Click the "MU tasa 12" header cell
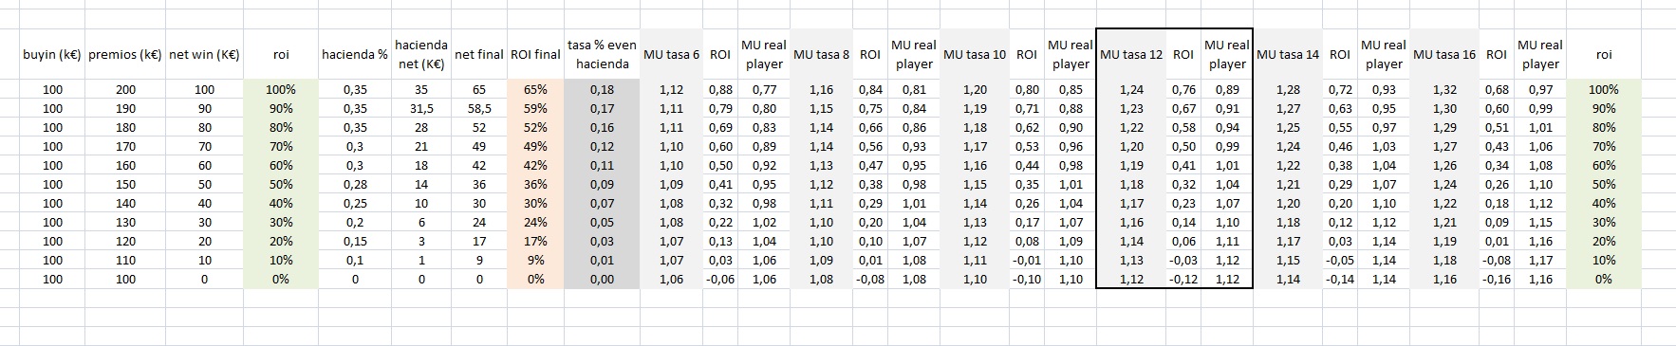This screenshot has width=1676, height=346. coord(1131,55)
